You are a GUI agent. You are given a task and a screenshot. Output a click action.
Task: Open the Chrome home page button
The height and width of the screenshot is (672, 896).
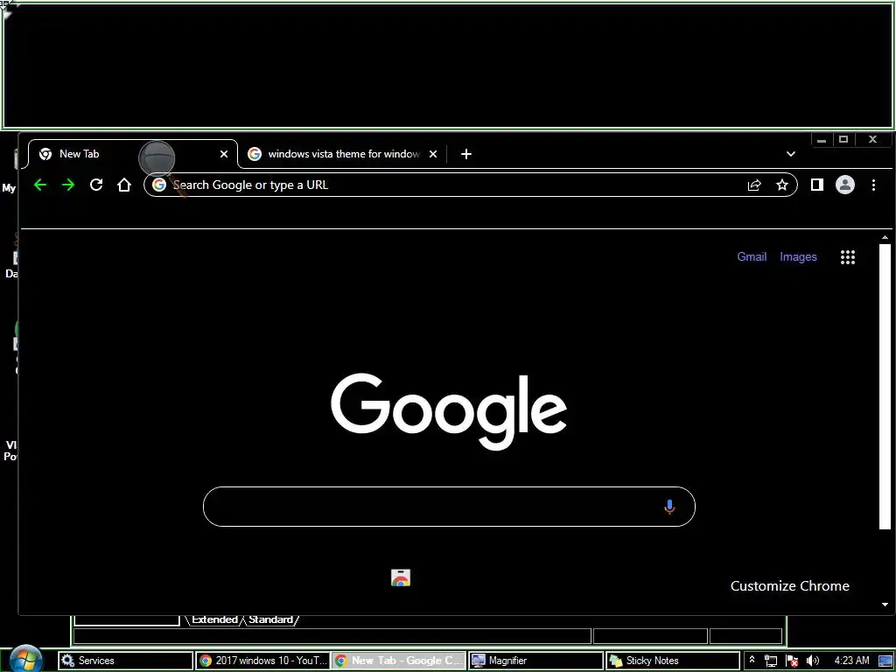(x=124, y=185)
